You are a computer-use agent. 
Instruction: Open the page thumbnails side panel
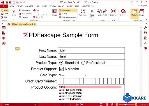coord(4,28)
